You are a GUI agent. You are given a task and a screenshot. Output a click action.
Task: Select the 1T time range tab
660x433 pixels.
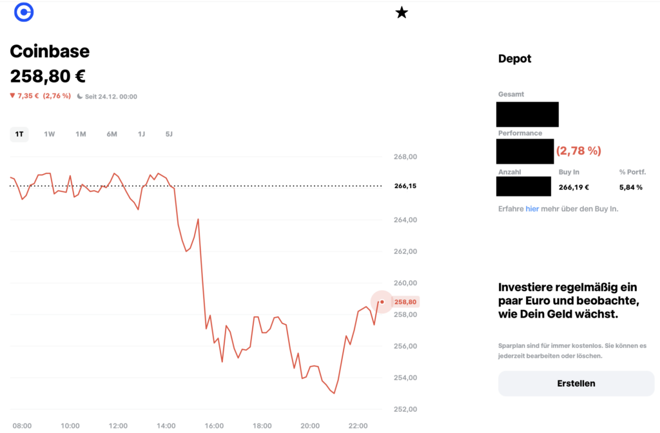coord(19,134)
